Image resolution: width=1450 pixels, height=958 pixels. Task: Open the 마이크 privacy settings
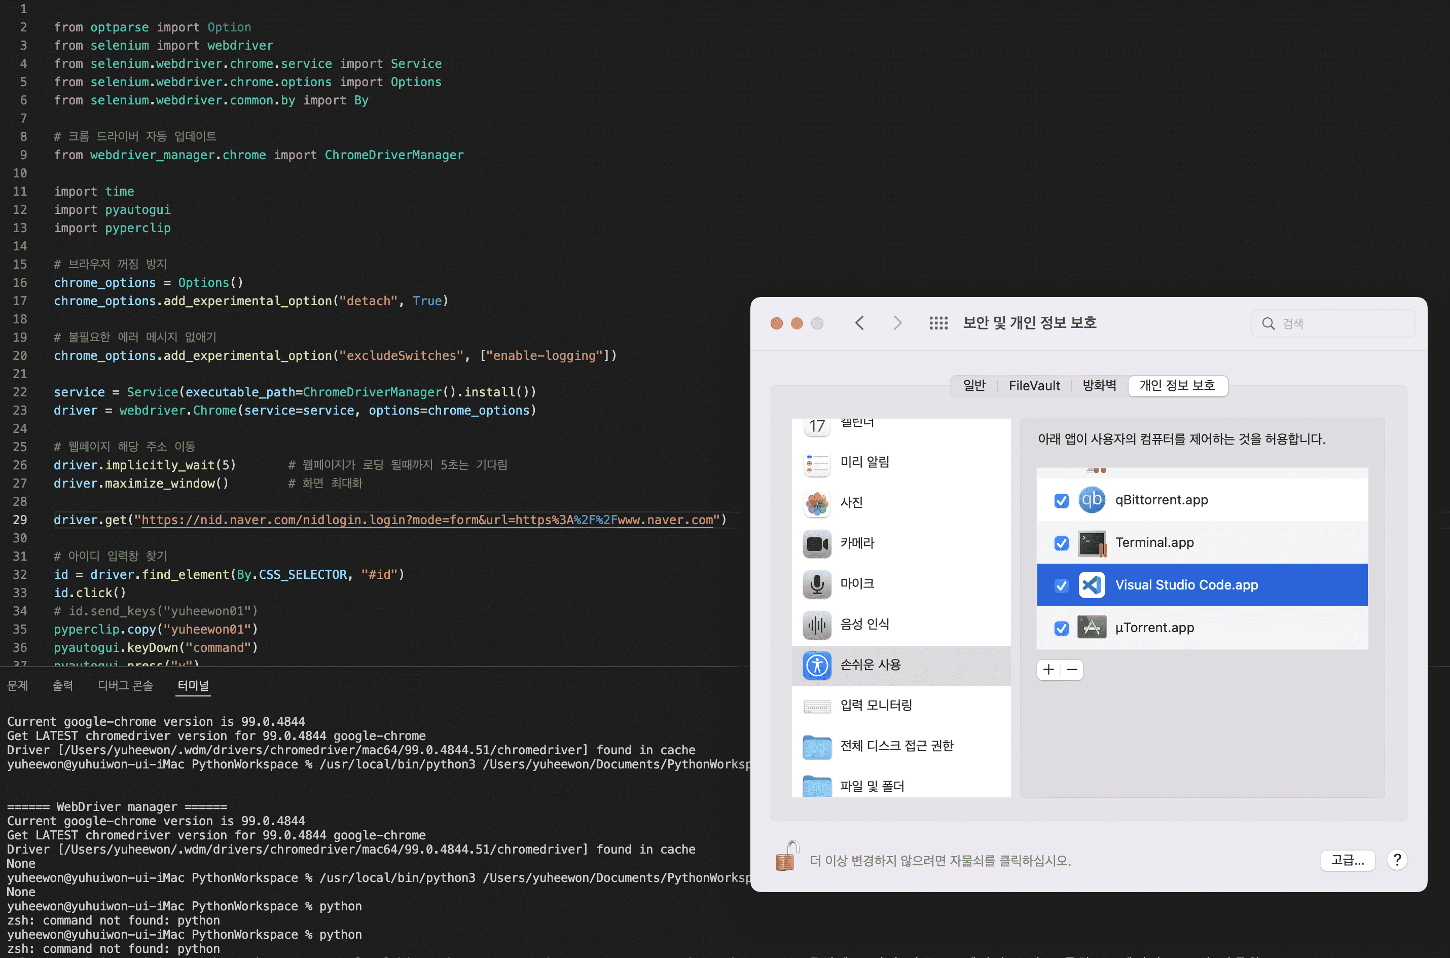tap(857, 583)
